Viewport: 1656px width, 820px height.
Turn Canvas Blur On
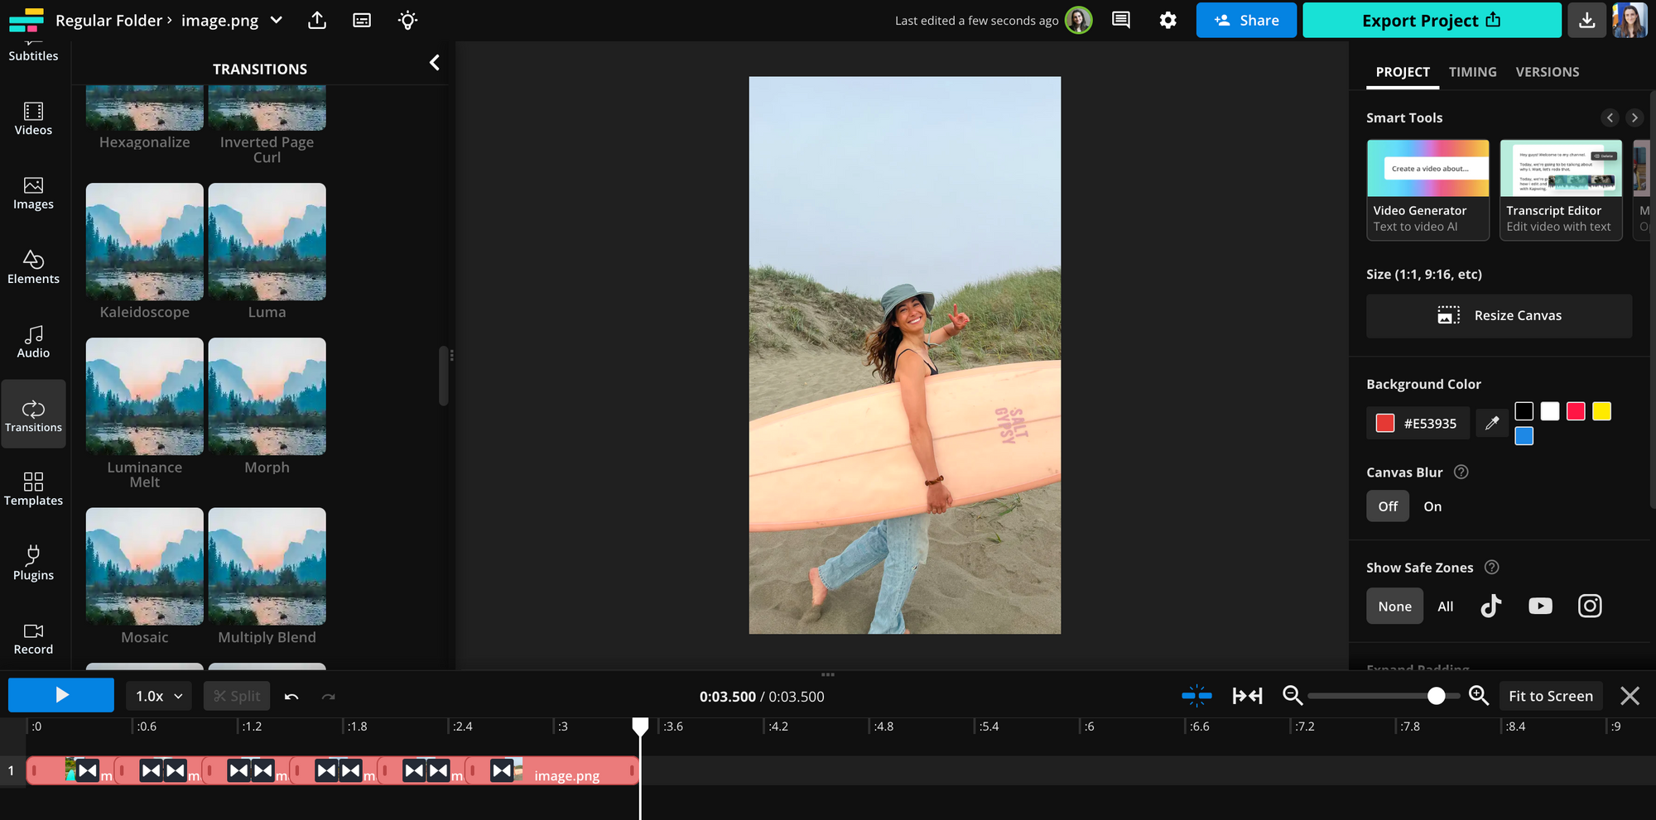(1432, 506)
